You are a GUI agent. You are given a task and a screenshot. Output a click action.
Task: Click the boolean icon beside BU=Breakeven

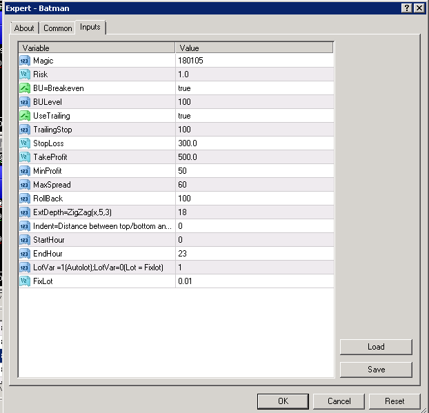25,88
